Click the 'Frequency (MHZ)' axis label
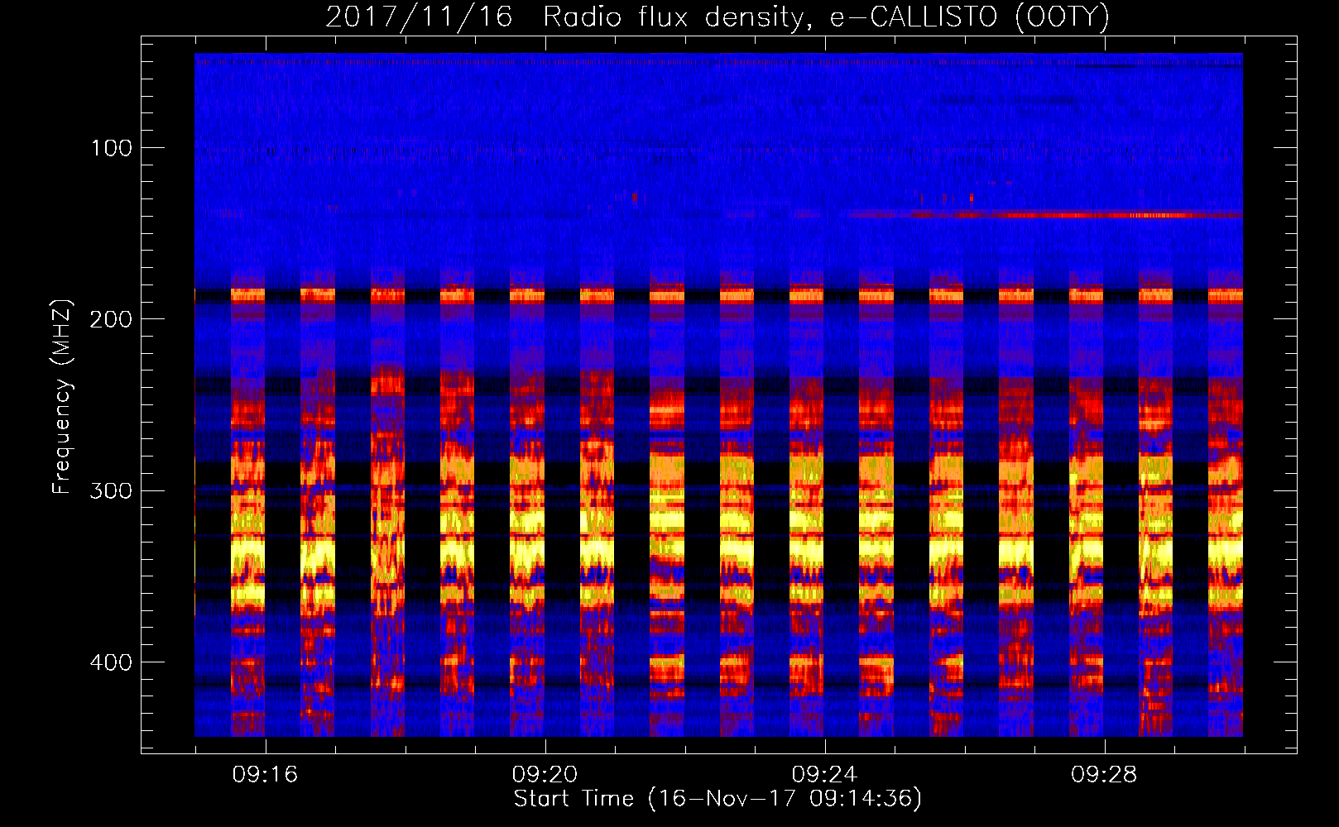 [x=62, y=397]
